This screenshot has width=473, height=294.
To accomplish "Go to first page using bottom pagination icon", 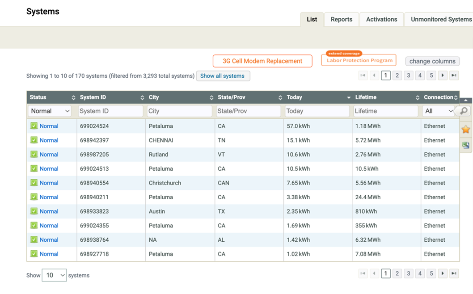I will pyautogui.click(x=363, y=273).
